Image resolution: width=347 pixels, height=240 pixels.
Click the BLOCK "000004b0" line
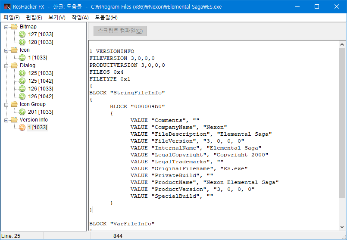point(138,106)
